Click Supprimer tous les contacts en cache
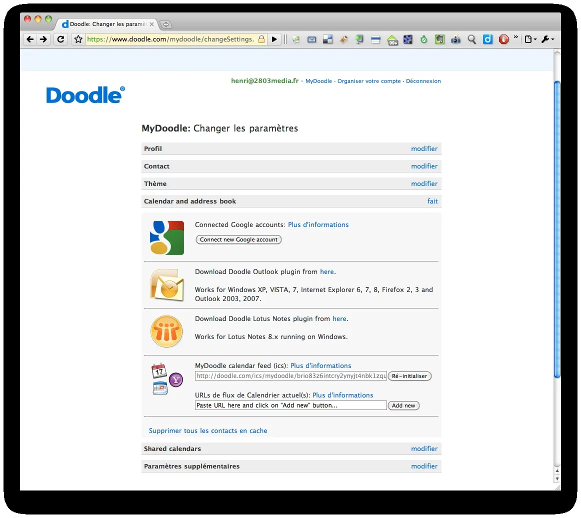Screen dimensions: 581x518 point(208,431)
